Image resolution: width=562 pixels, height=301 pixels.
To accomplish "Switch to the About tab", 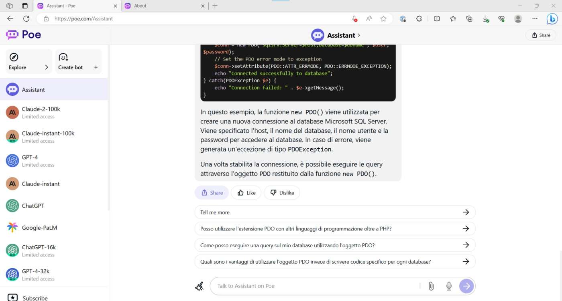I will (x=165, y=6).
